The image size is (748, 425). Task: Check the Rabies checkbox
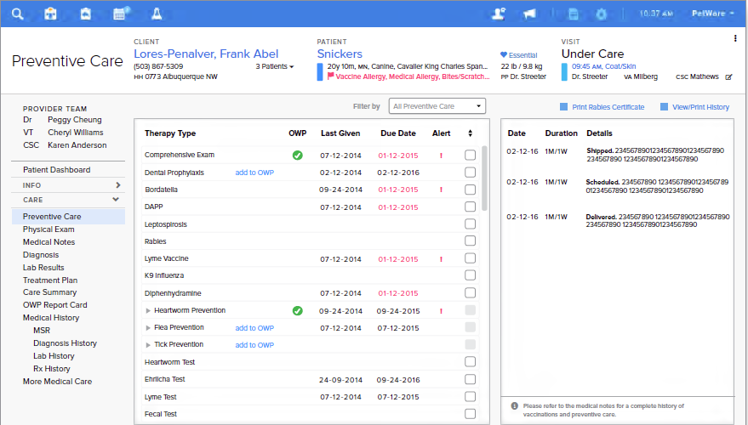pyautogui.click(x=471, y=241)
